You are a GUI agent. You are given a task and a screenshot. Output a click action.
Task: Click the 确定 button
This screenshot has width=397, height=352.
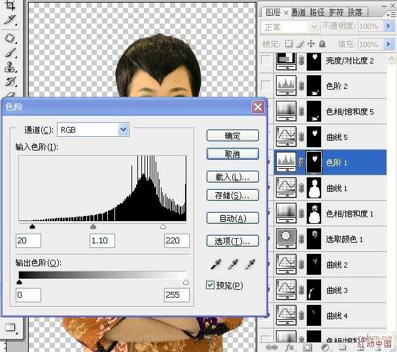pos(233,135)
